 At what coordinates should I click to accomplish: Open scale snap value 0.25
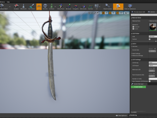(x=121, y=13)
